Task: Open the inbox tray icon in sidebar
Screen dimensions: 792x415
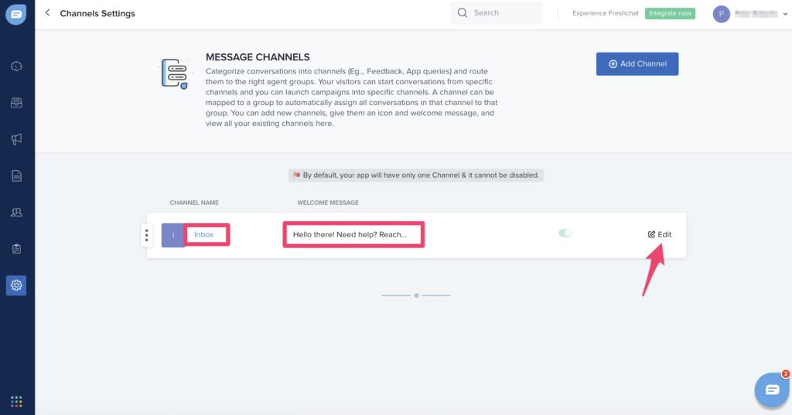Action: 17,103
